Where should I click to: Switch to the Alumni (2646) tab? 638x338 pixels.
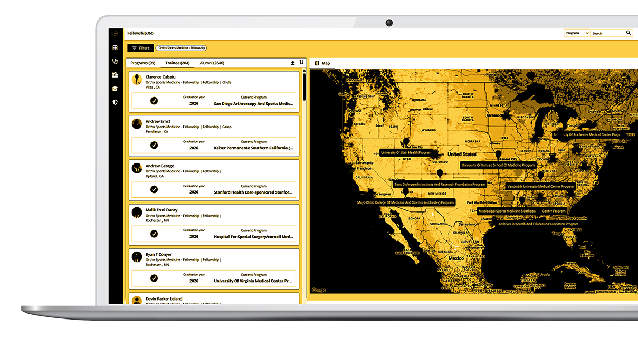tap(212, 63)
